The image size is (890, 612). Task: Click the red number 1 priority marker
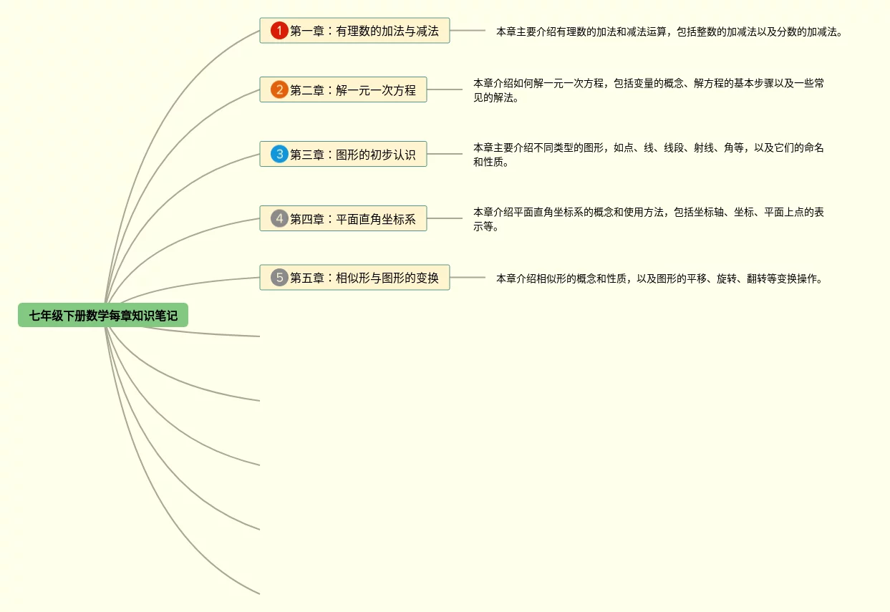pyautogui.click(x=279, y=31)
